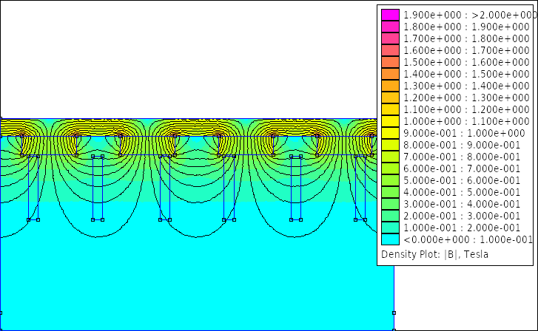Click the 3.000e-001 : 4.000e-001 legend swatch
The height and width of the screenshot is (331, 538).
[390, 204]
